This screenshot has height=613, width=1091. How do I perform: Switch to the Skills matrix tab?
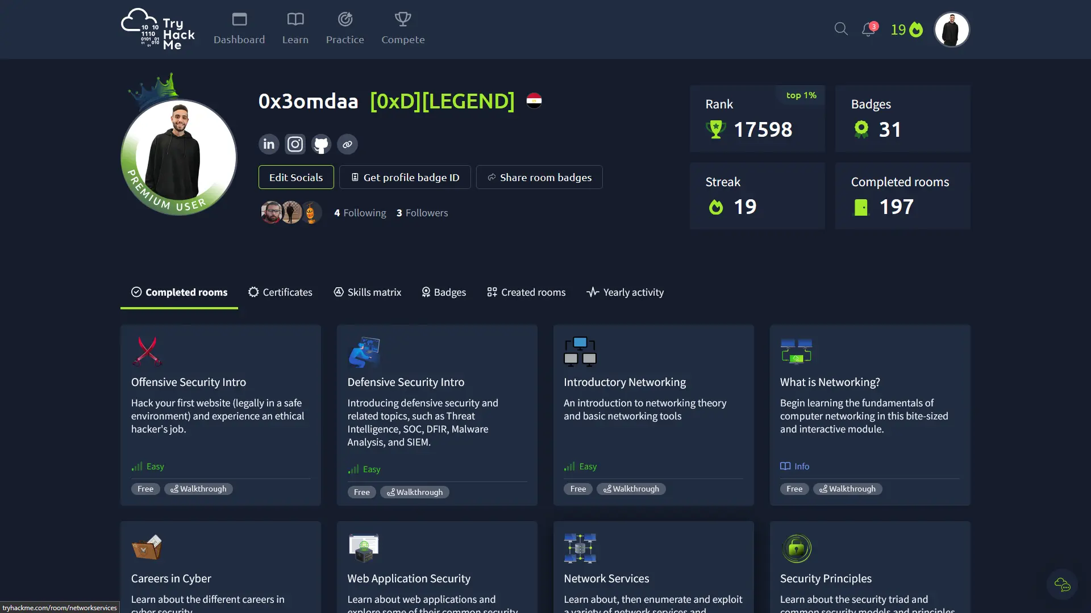367,292
